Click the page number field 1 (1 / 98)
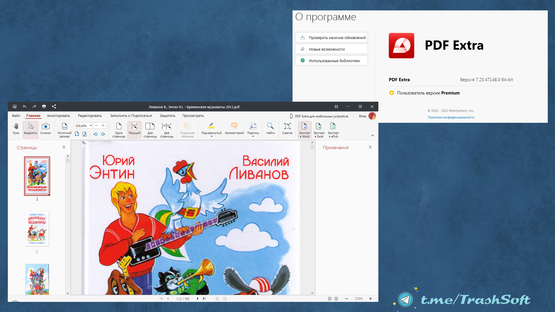This screenshot has width=555, height=312. tap(183, 299)
